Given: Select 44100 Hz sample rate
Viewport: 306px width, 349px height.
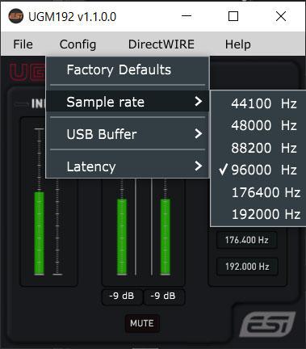Looking at the screenshot, I should coord(258,103).
